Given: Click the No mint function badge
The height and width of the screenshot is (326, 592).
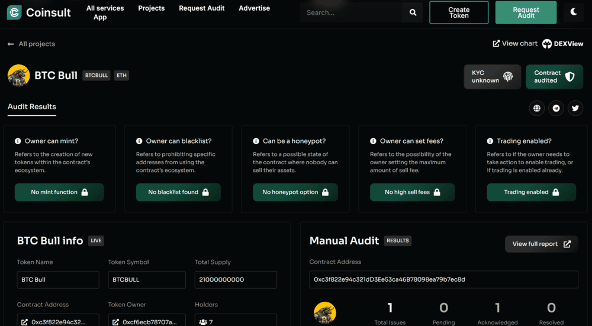Looking at the screenshot, I should (59, 192).
